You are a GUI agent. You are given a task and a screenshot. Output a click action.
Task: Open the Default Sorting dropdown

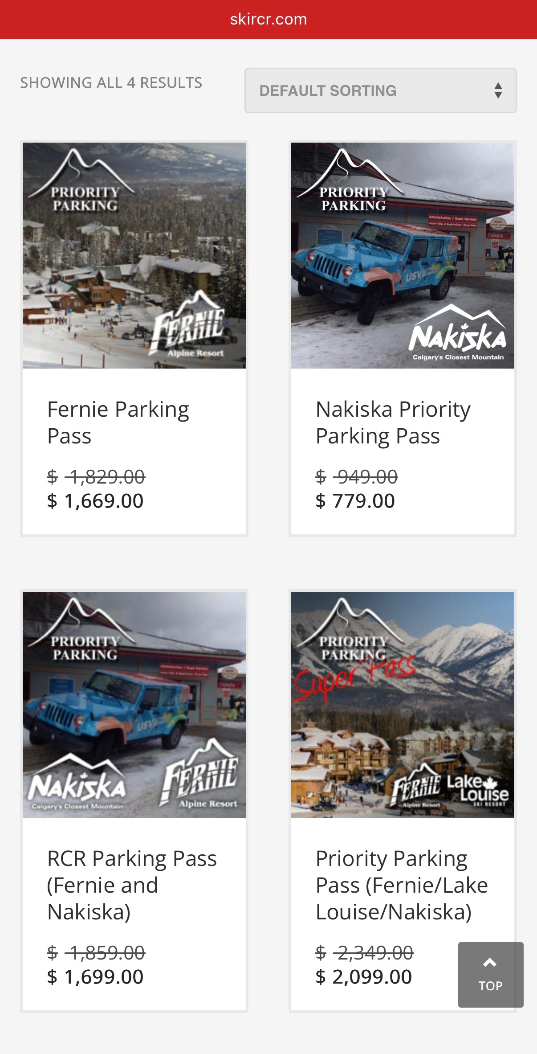tap(380, 90)
